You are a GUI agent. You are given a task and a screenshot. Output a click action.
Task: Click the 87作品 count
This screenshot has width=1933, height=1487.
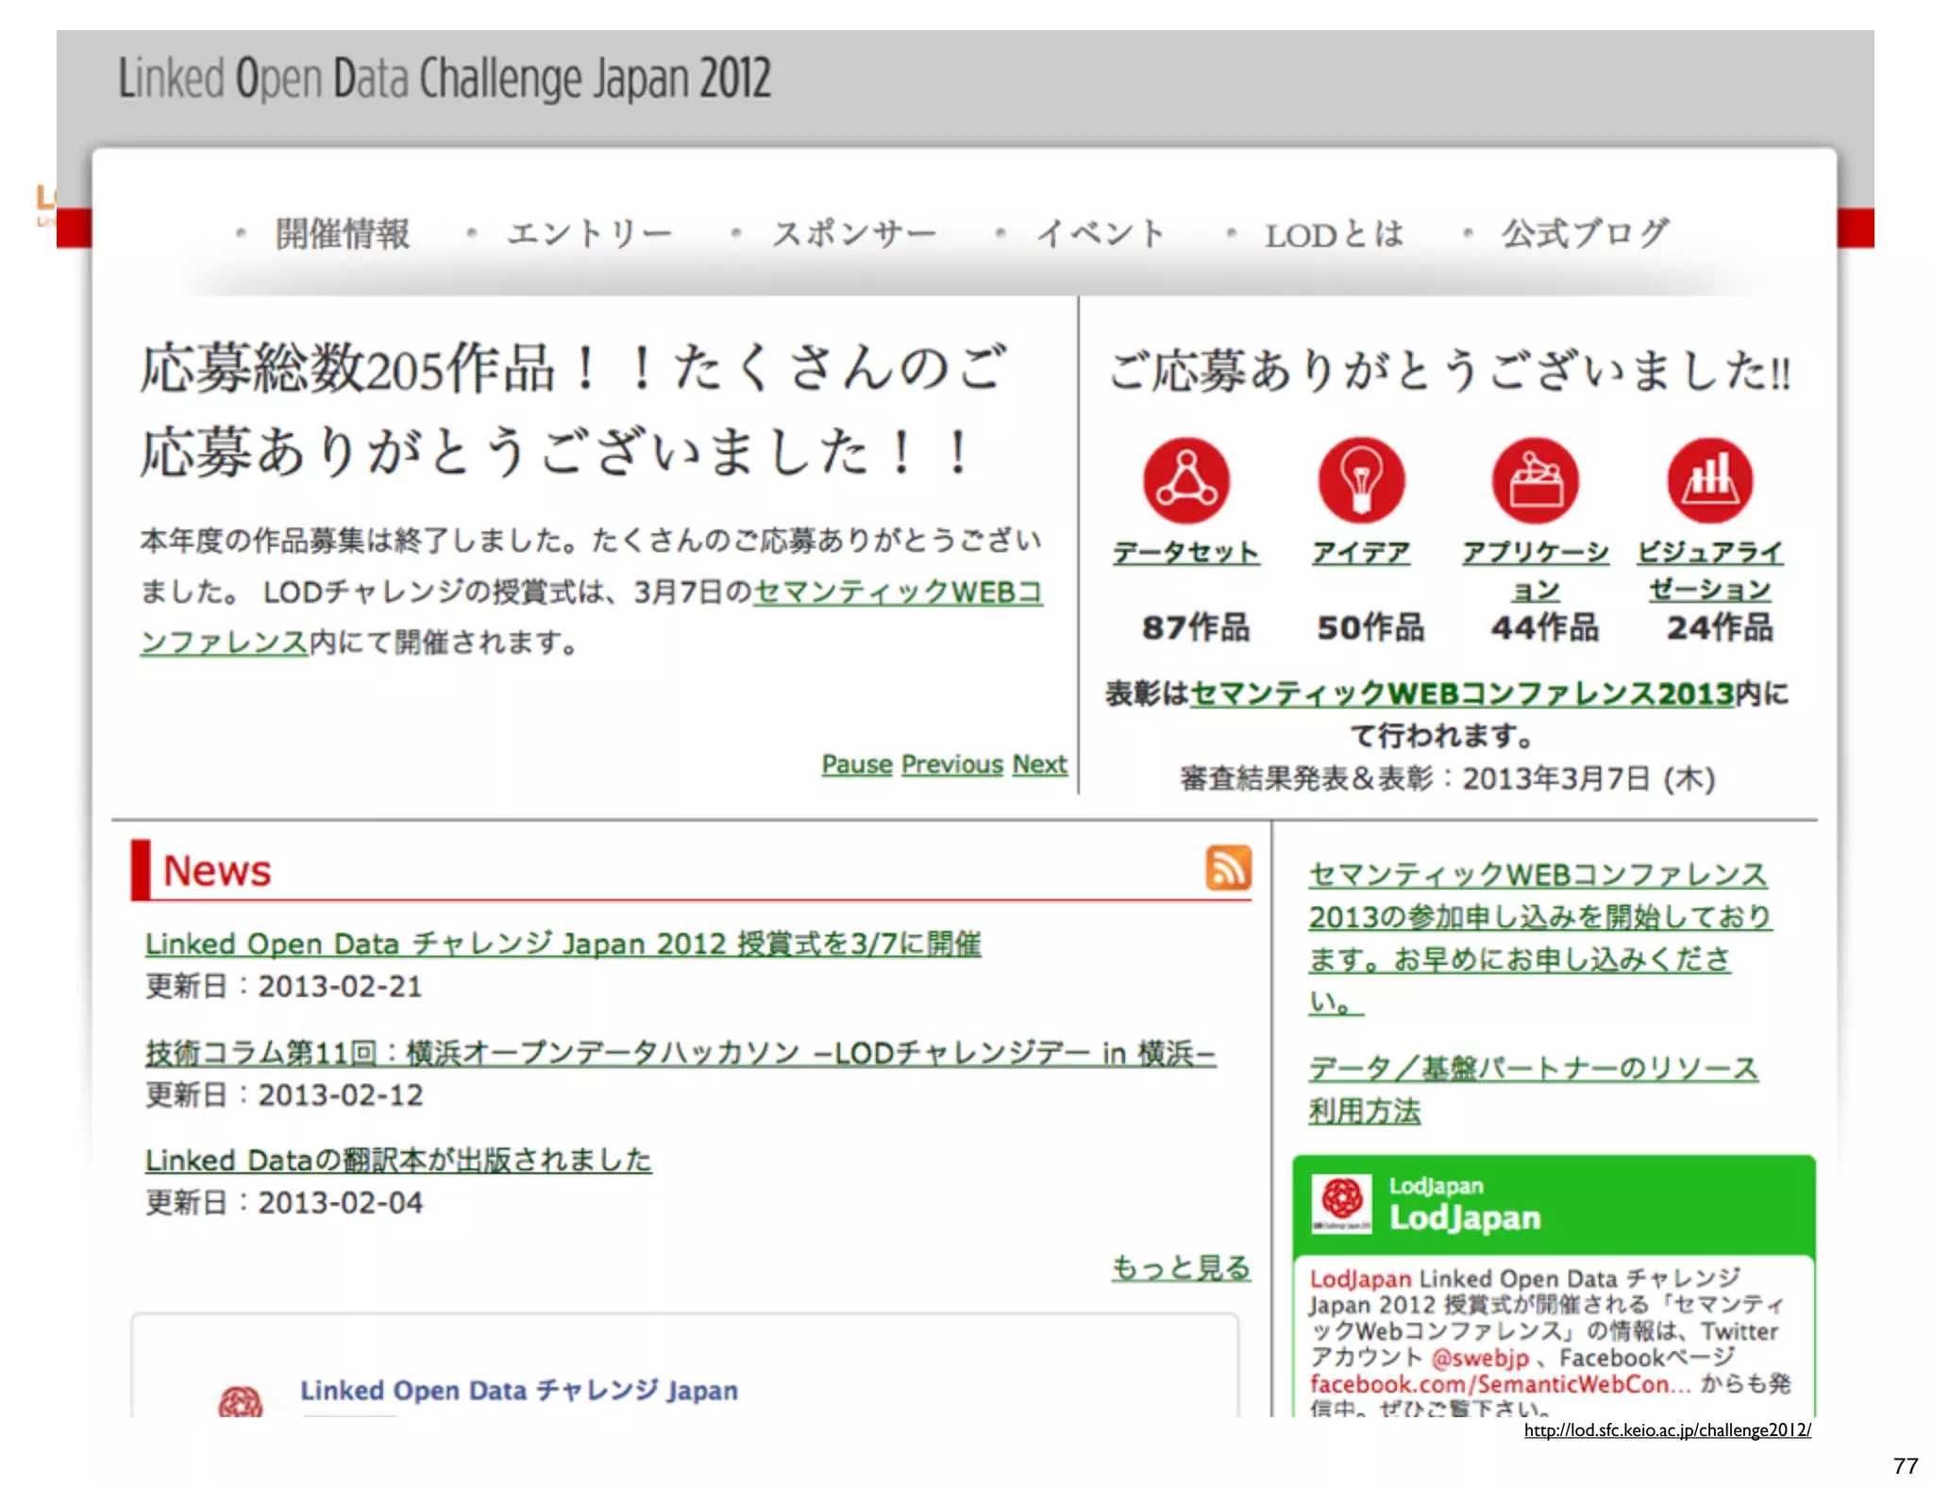click(x=1195, y=627)
